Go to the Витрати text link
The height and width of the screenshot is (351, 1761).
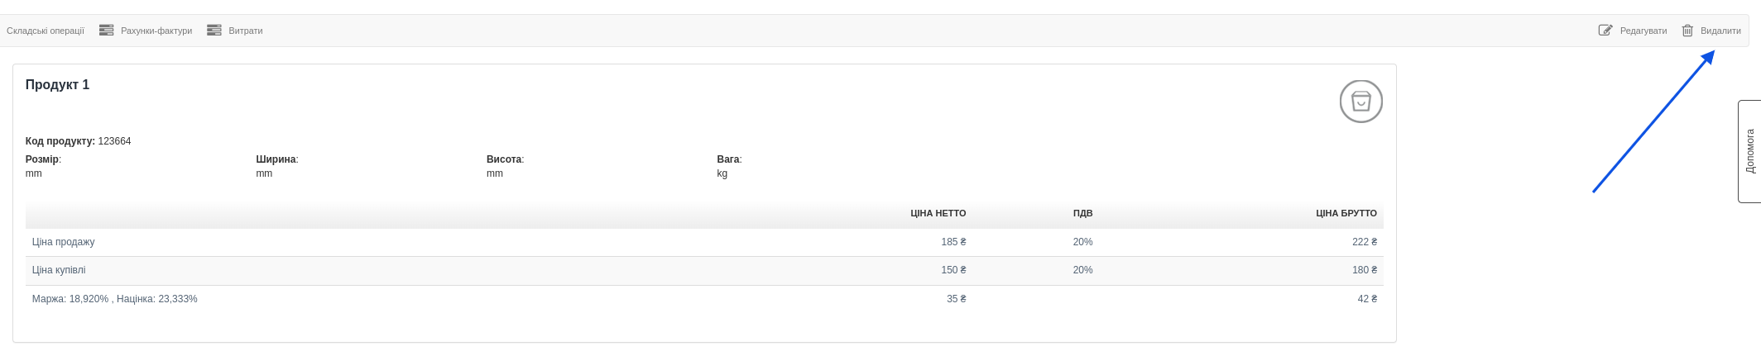pos(246,31)
